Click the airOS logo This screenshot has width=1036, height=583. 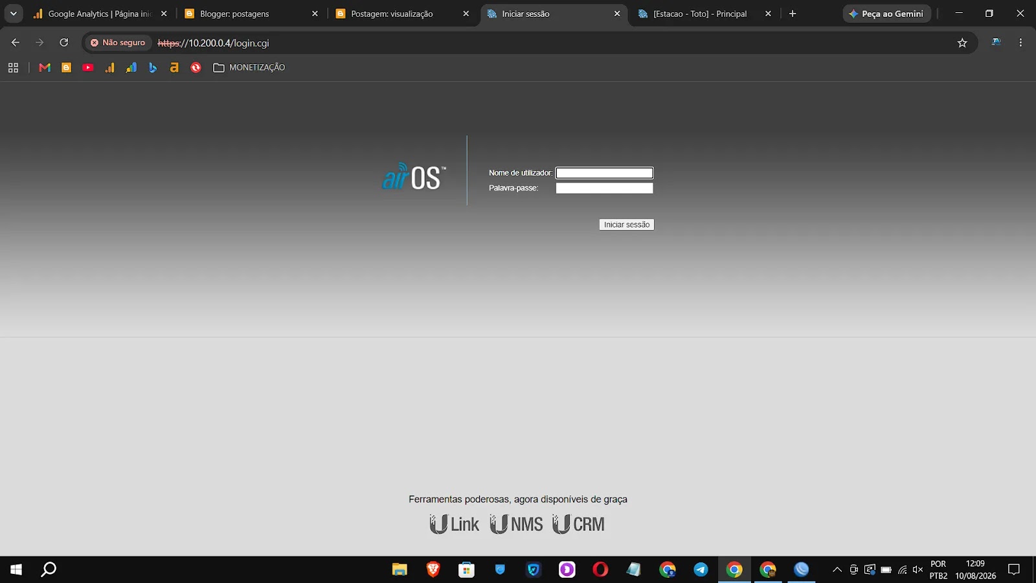pos(414,176)
